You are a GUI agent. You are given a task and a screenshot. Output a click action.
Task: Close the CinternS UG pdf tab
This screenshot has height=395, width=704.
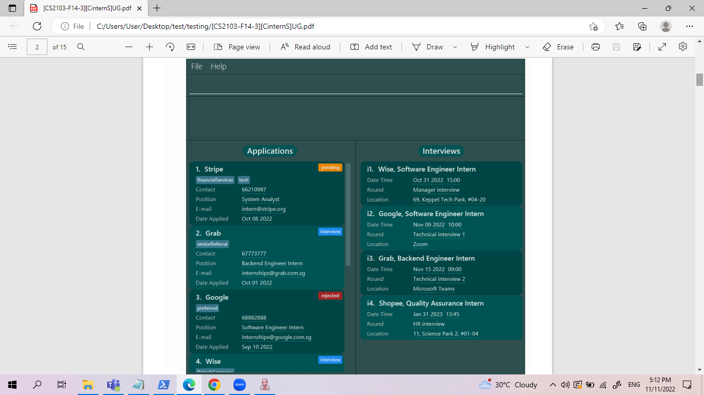(139, 8)
